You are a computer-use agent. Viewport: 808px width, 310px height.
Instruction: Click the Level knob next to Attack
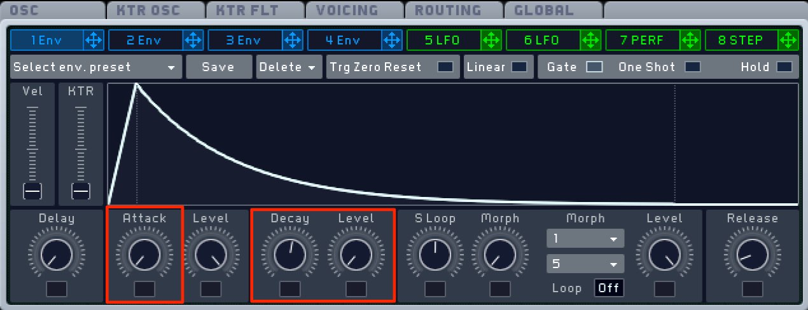pyautogui.click(x=211, y=255)
